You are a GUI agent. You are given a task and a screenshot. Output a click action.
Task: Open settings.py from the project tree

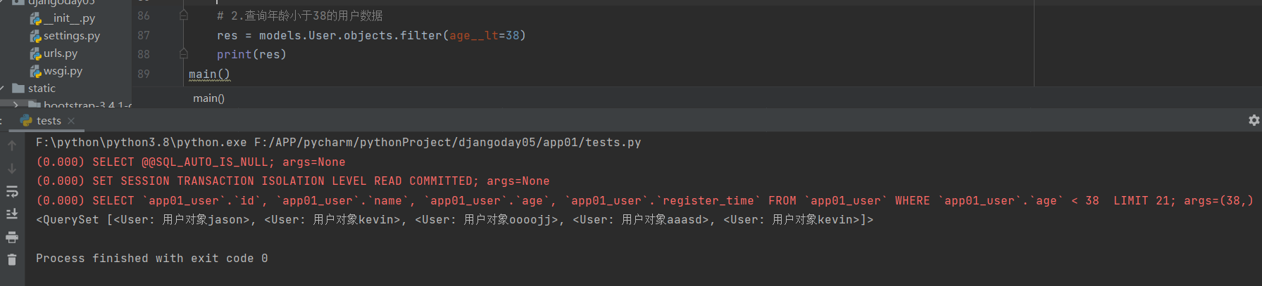pos(71,36)
